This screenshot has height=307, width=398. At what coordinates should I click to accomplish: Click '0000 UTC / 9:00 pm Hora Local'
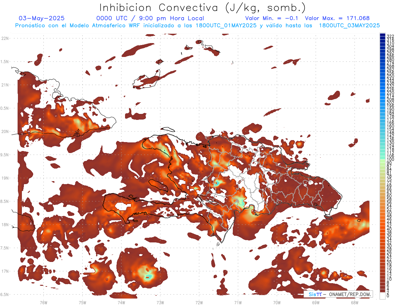pyautogui.click(x=150, y=19)
